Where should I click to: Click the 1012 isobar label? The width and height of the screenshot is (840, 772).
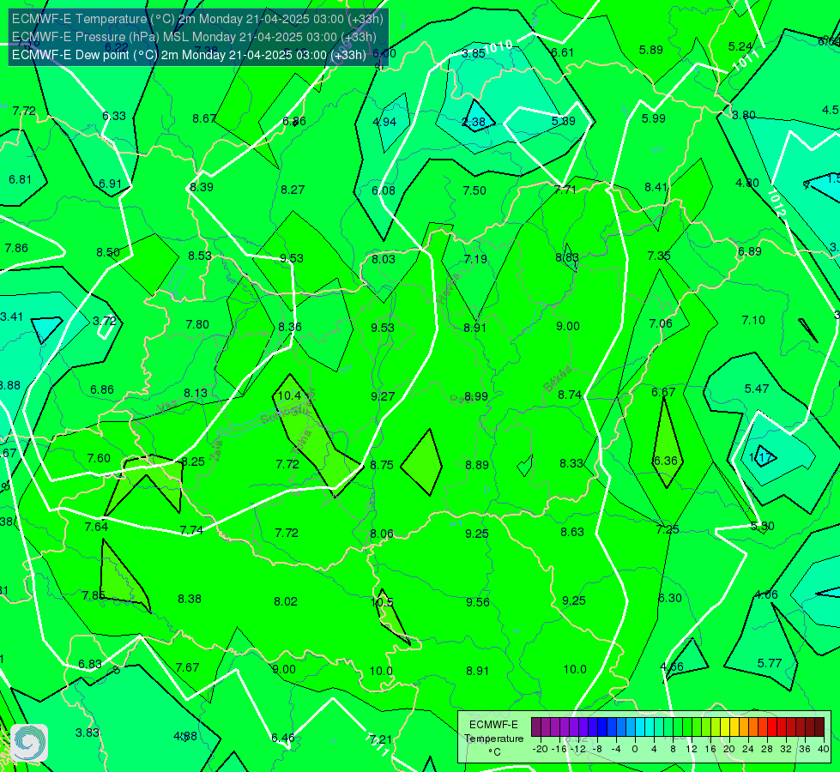tap(777, 202)
